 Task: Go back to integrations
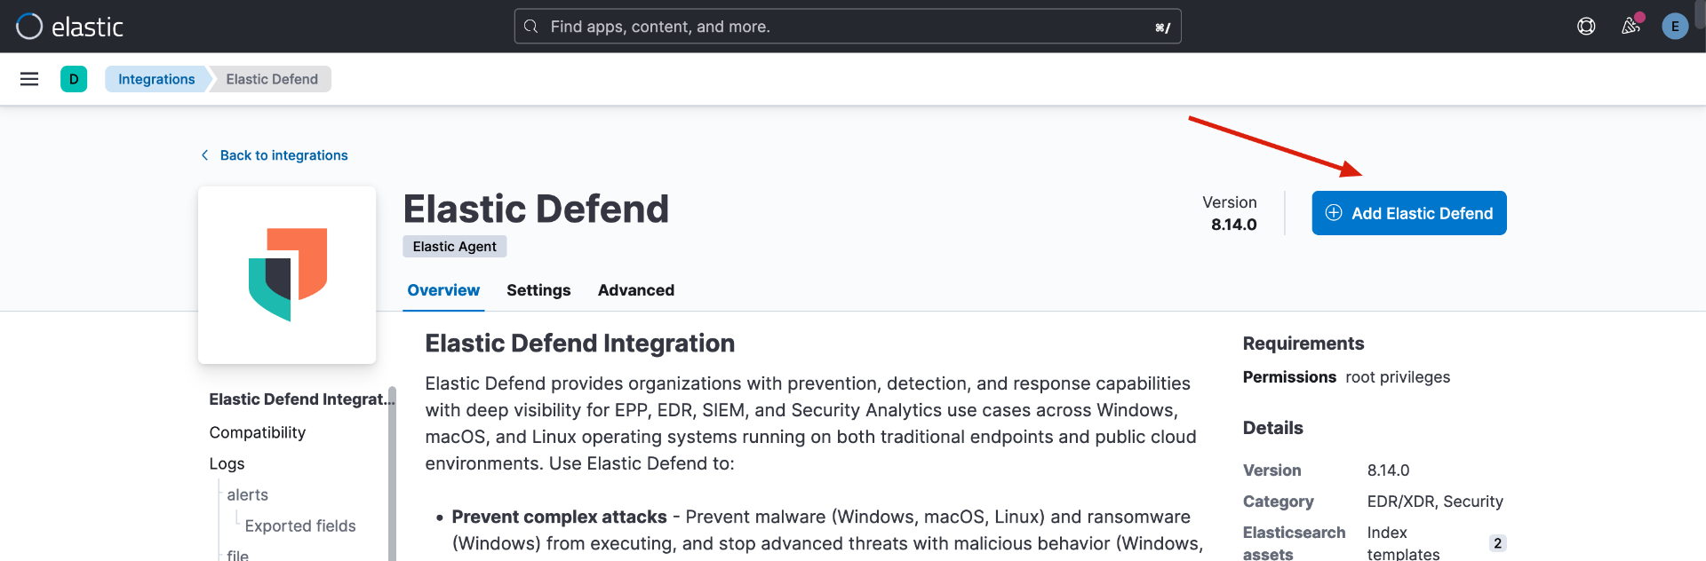275,155
